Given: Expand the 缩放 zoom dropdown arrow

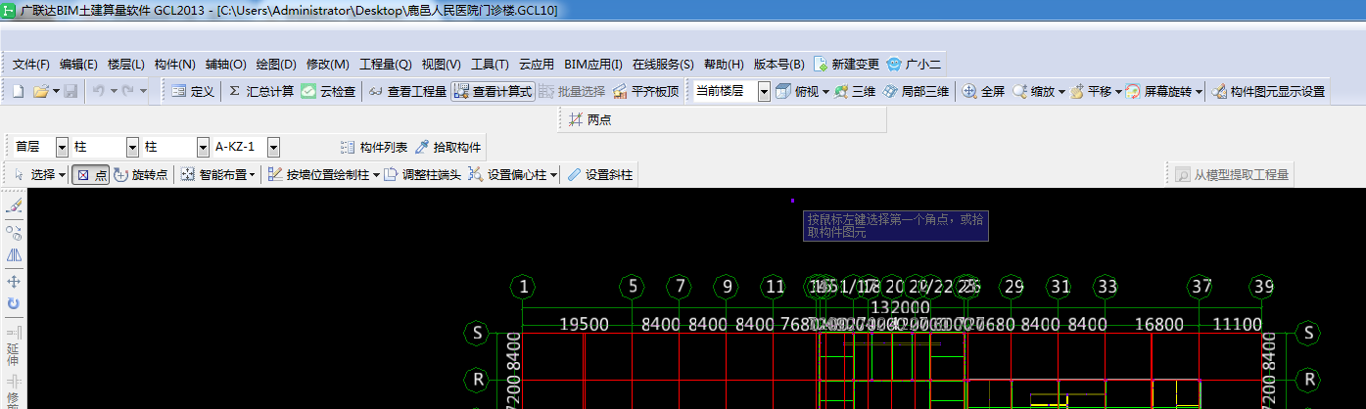Looking at the screenshot, I should coord(1062,92).
